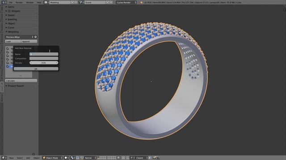The width and height of the screenshot is (286, 160).
Task: Toggle align rotation with snapping target
Action: (x=150, y=158)
